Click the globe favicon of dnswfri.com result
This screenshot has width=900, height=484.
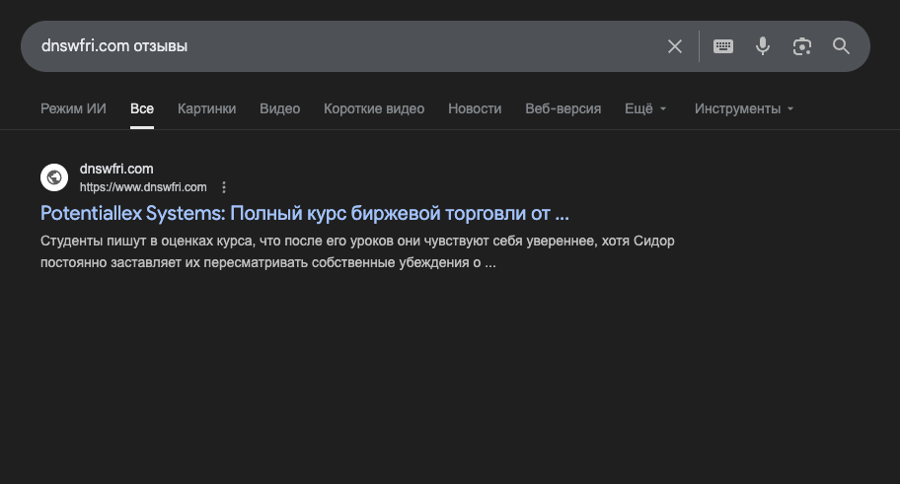[54, 177]
